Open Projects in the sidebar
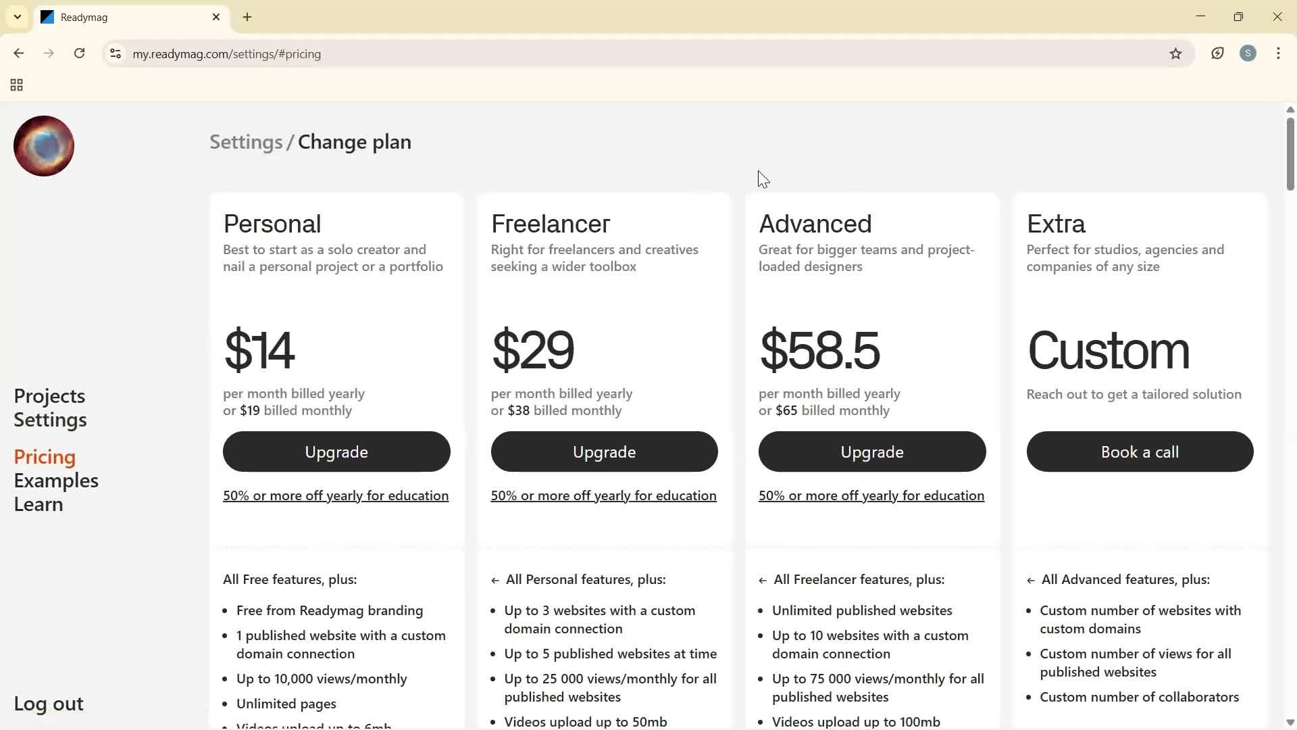 [49, 396]
